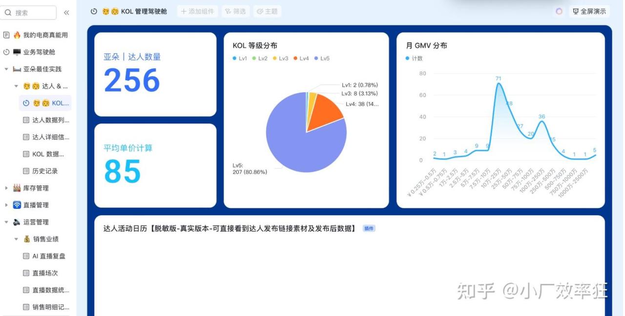Collapse the sidebar with double-chevron icon
Image resolution: width=625 pixels, height=316 pixels.
click(x=66, y=13)
